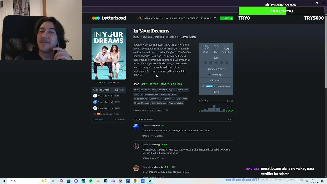Like the review by Digoksin
This screenshot has height=184, width=327.
[x=149, y=136]
